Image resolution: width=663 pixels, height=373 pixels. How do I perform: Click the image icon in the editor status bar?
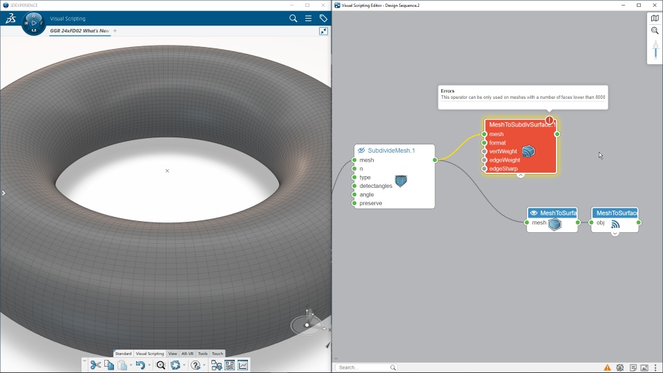tap(644, 367)
